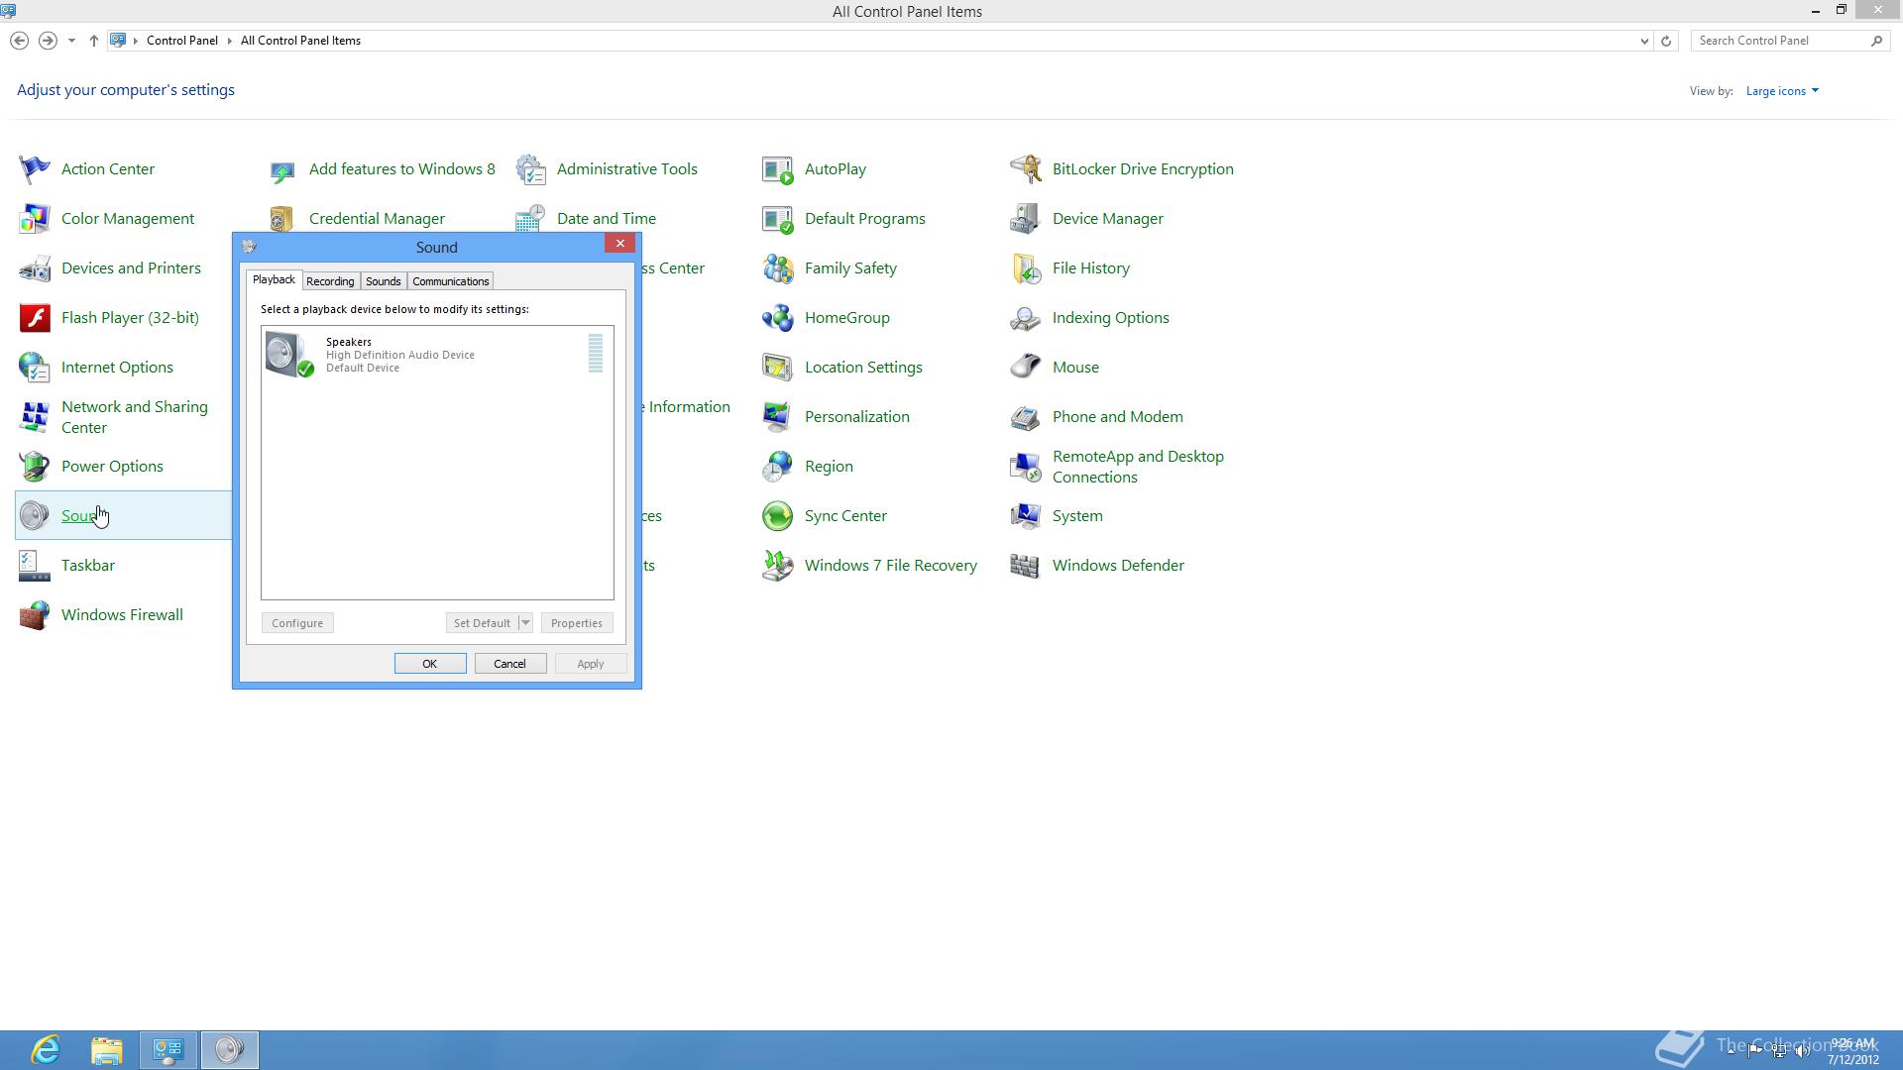Open Internet Explorer from the taskbar

(46, 1050)
